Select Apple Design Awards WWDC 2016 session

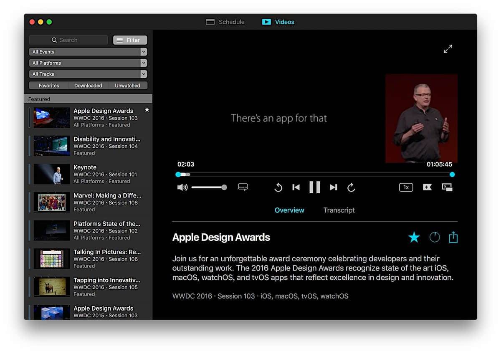(88, 118)
